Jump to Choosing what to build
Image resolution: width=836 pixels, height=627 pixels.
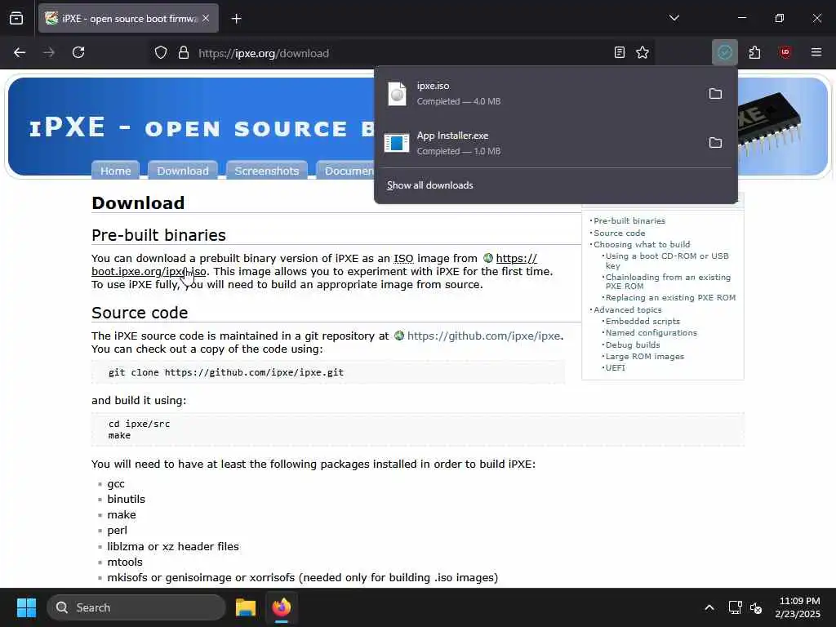(642, 244)
